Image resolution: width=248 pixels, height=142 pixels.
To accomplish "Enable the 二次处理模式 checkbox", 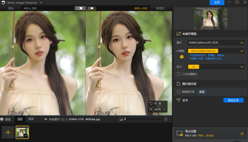I will (179, 74).
